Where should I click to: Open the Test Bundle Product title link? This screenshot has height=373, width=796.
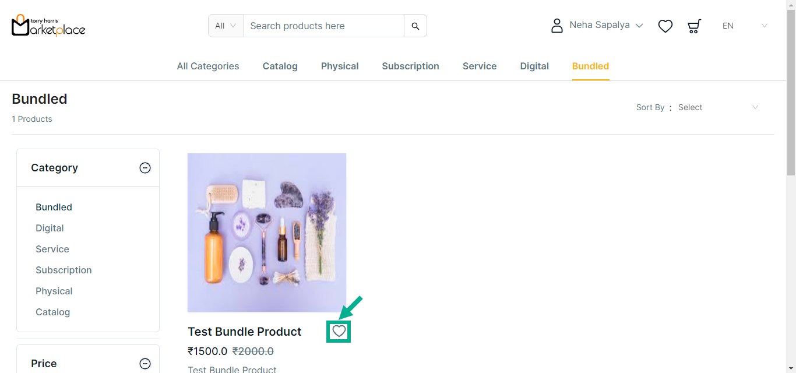[245, 332]
